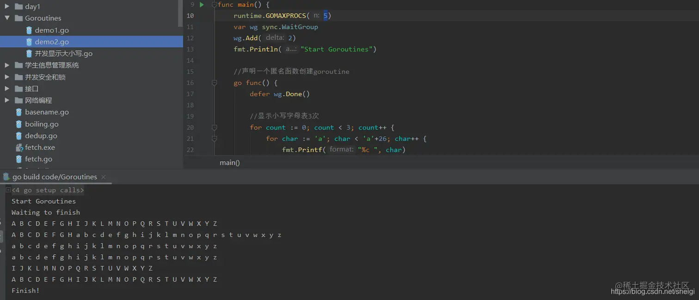This screenshot has width=699, height=300.
Task: Click line number 10 in the gutter
Action: [190, 16]
